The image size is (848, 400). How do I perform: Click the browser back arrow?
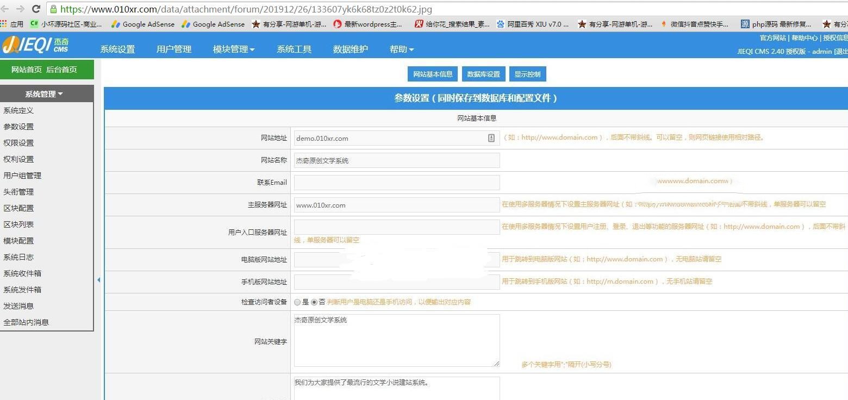pos(6,9)
